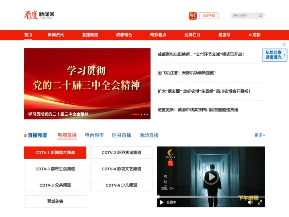Viewport: 289px width, 217px height.
Task: Click the search magnifier icon
Action: [261, 16]
